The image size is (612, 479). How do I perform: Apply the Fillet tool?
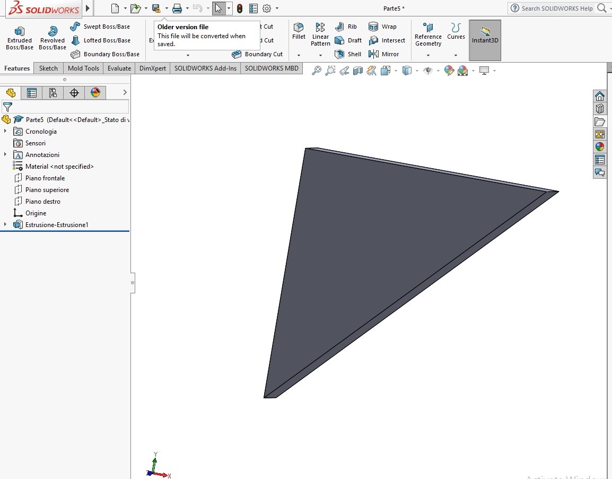(299, 31)
